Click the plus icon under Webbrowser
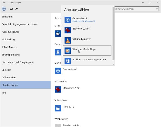161x127 pixels. click(x=58, y=125)
